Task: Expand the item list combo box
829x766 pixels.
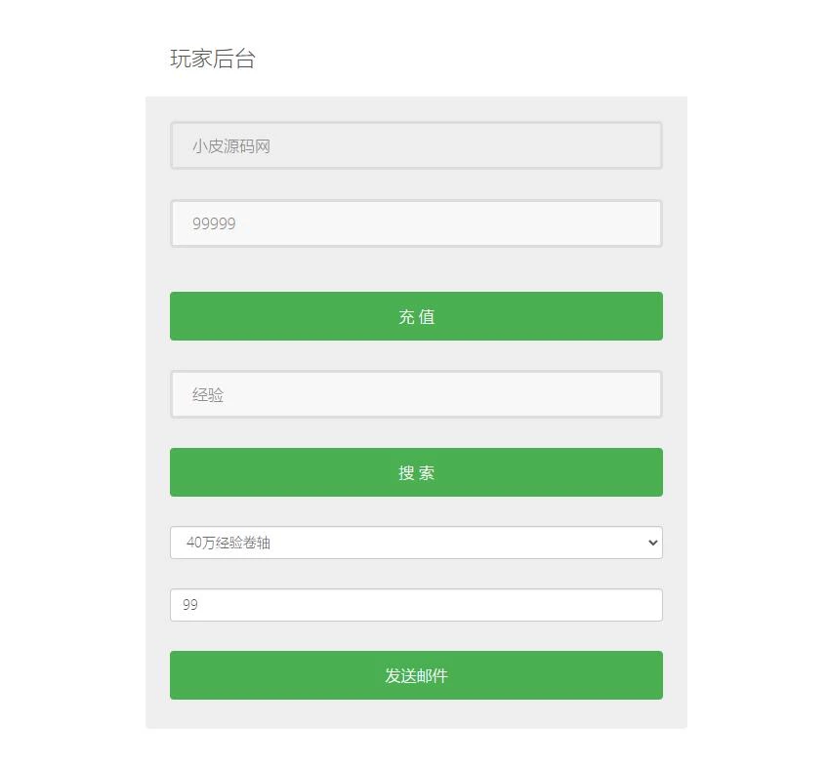Action: (x=416, y=543)
